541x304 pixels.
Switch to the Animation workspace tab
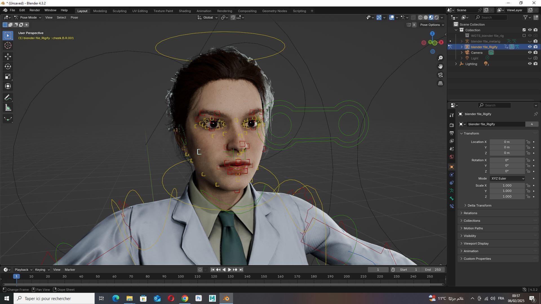pos(204,11)
